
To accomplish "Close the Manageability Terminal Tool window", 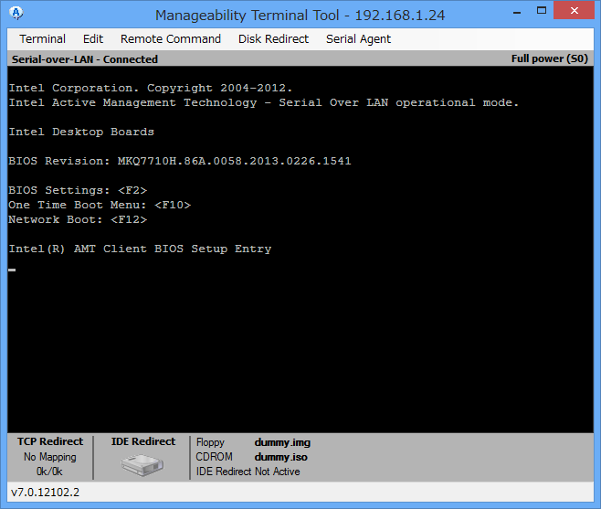I will coord(575,11).
